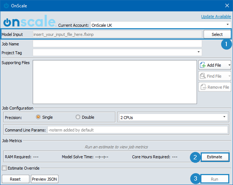Focus the Job Name input field
Screen dimensions: 233x185
coord(117,44)
